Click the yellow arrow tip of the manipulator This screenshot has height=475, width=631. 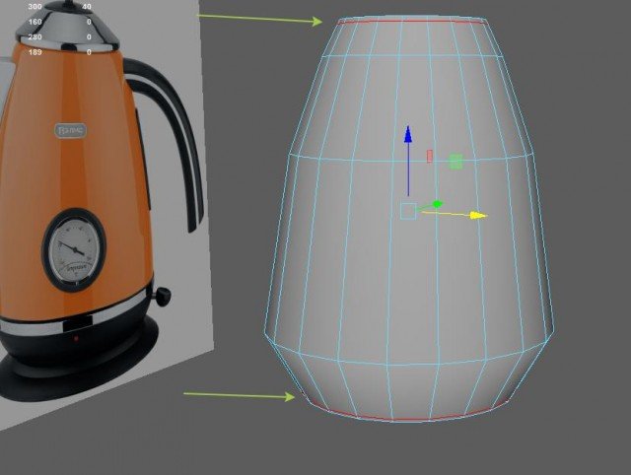(479, 214)
